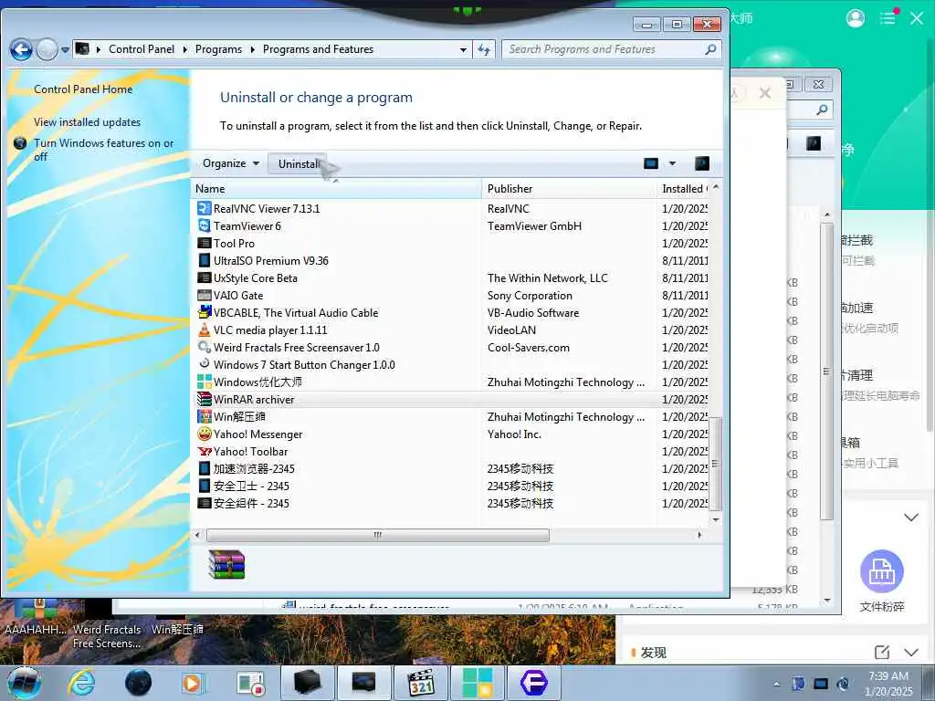
Task: Click the Programs and Features breadcrumb
Action: pyautogui.click(x=318, y=49)
